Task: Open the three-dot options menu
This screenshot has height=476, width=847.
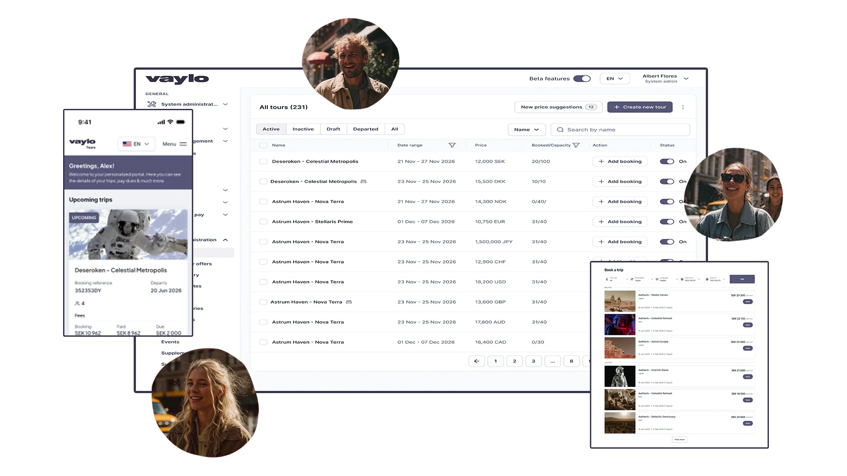Action: click(x=683, y=107)
